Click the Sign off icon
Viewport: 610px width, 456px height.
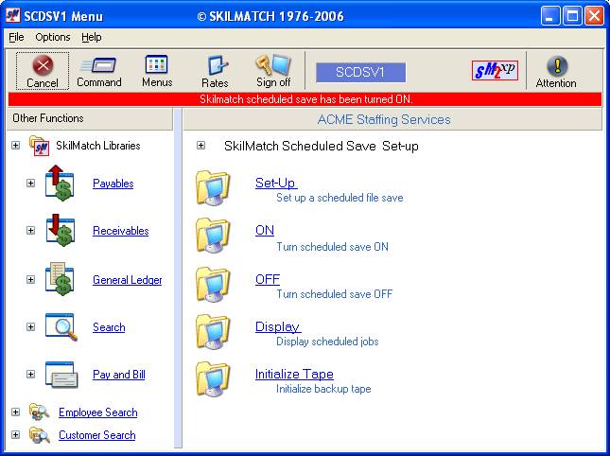click(273, 65)
